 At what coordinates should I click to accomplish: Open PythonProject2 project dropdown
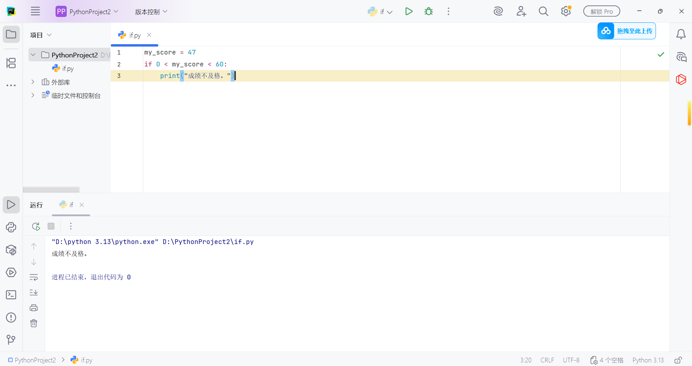pyautogui.click(x=87, y=12)
